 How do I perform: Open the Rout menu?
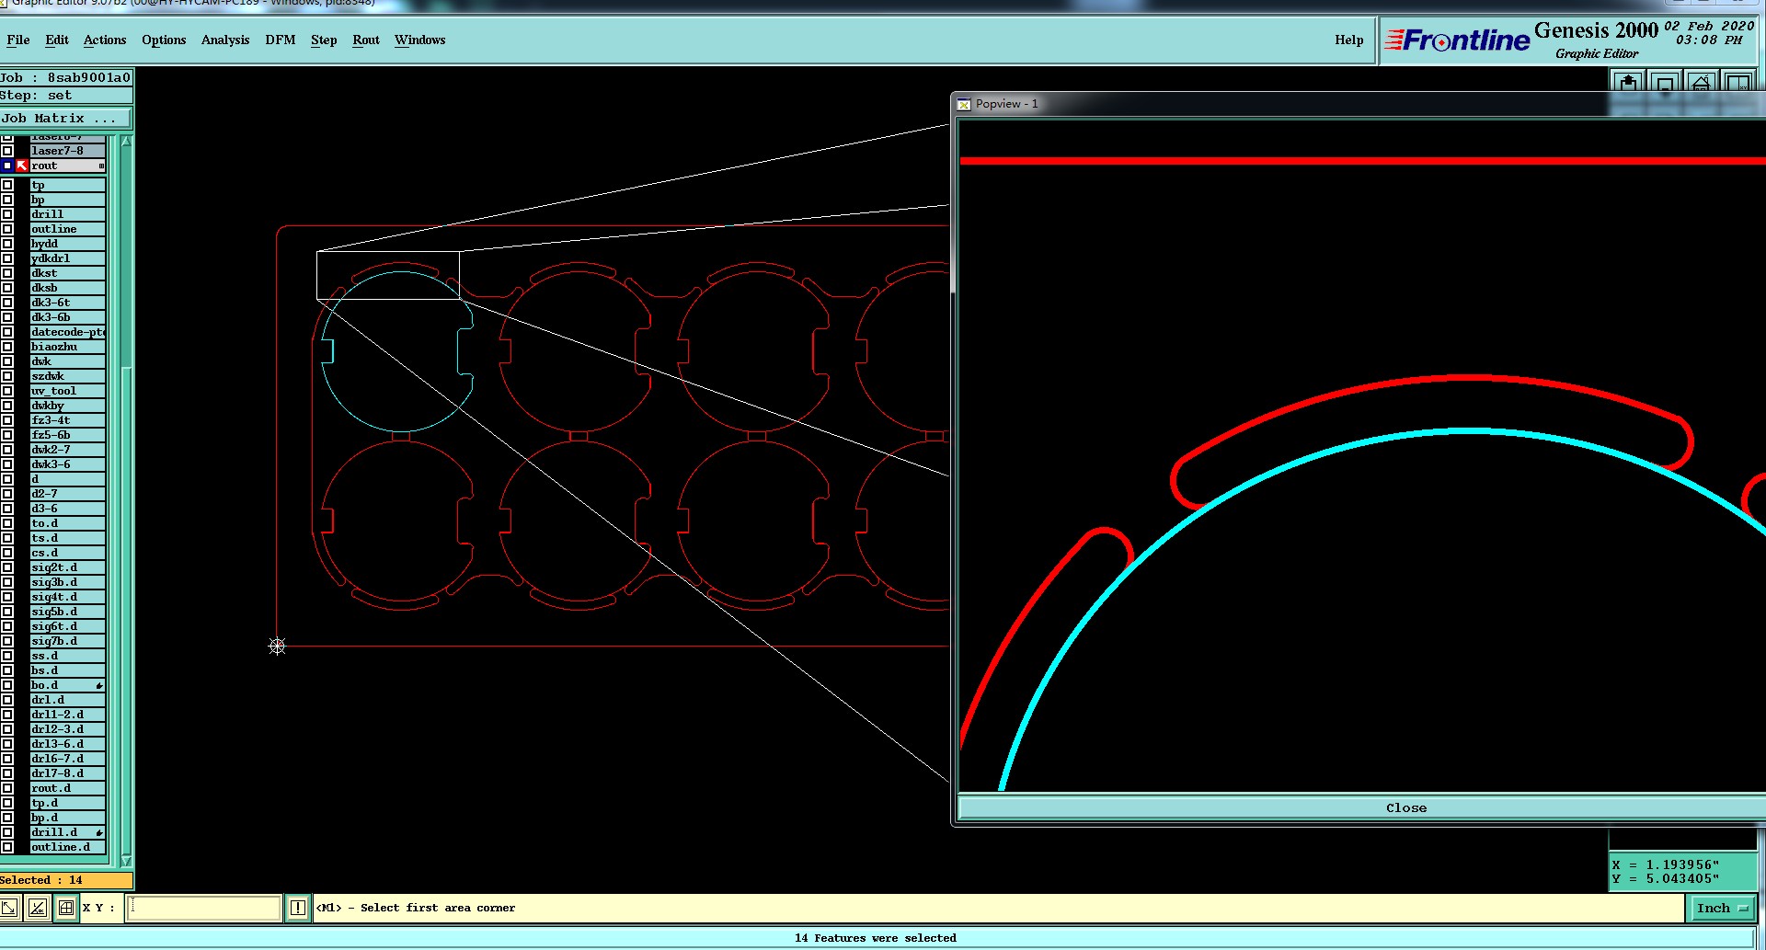[366, 40]
